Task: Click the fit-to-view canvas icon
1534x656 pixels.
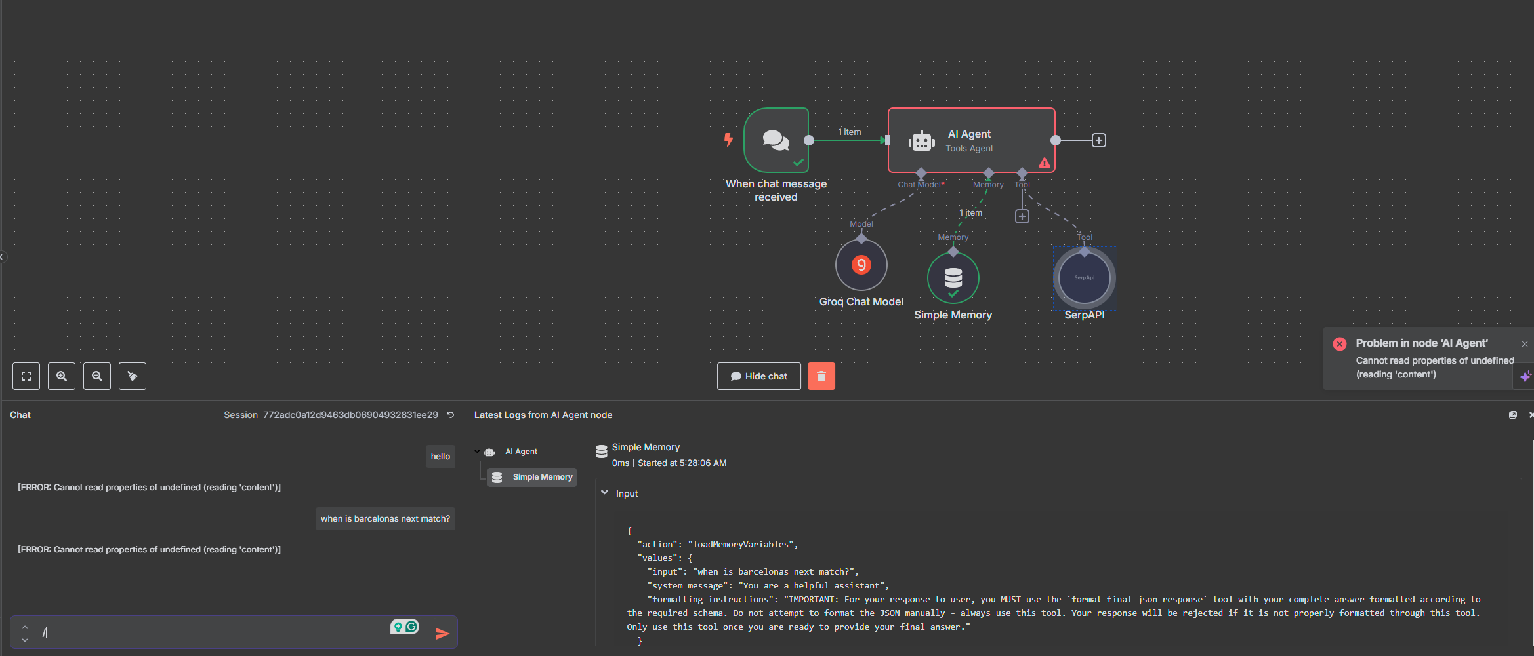Action: click(26, 376)
